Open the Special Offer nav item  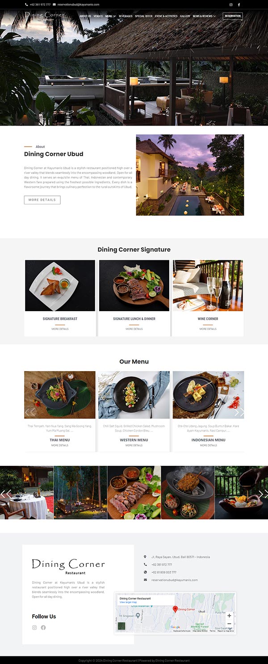[143, 16]
